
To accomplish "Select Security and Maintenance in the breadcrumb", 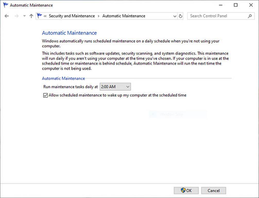I will [x=72, y=16].
